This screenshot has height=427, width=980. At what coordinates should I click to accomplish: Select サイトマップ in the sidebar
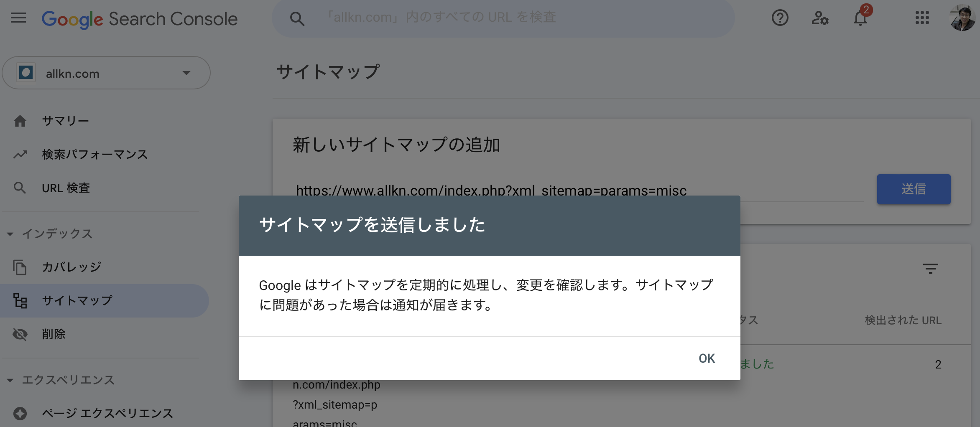click(x=105, y=301)
